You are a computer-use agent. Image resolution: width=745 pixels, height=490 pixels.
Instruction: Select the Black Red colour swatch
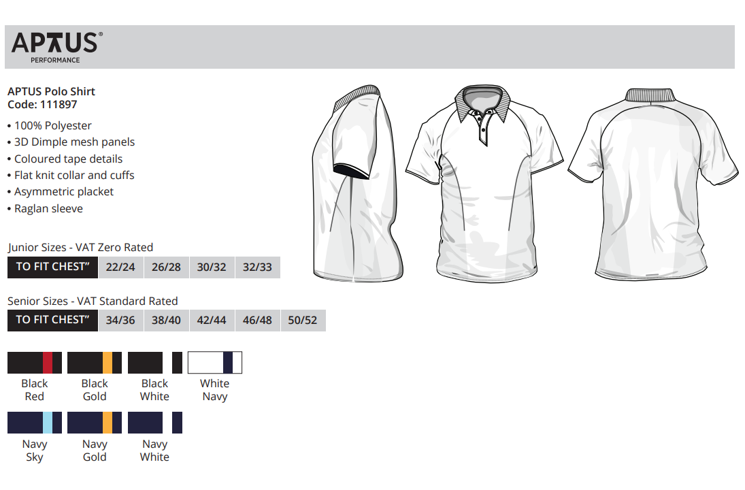click(x=35, y=363)
